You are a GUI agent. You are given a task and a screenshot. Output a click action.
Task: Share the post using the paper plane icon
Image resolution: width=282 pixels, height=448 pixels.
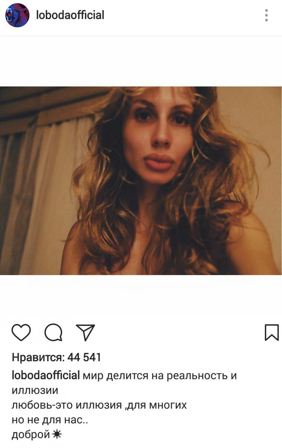(85, 333)
